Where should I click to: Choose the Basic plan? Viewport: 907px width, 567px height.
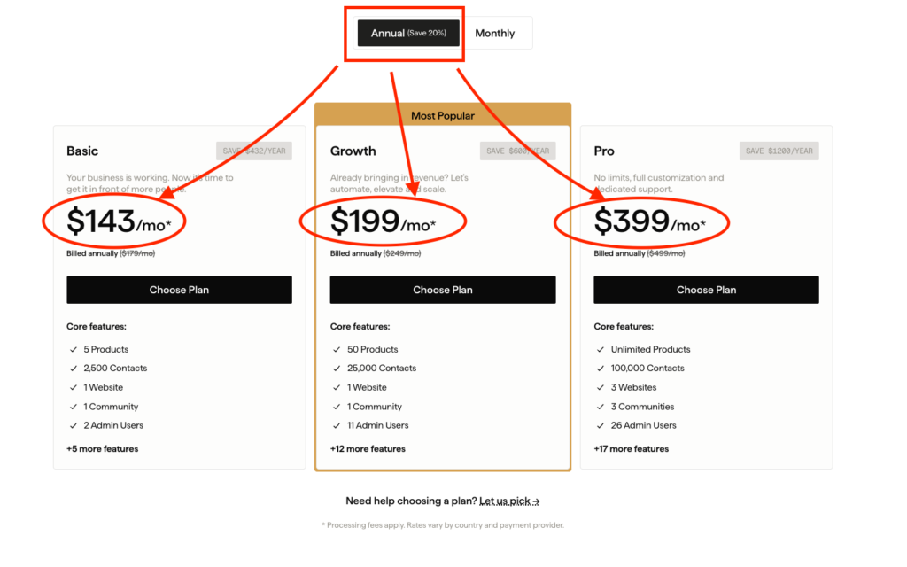pyautogui.click(x=179, y=290)
